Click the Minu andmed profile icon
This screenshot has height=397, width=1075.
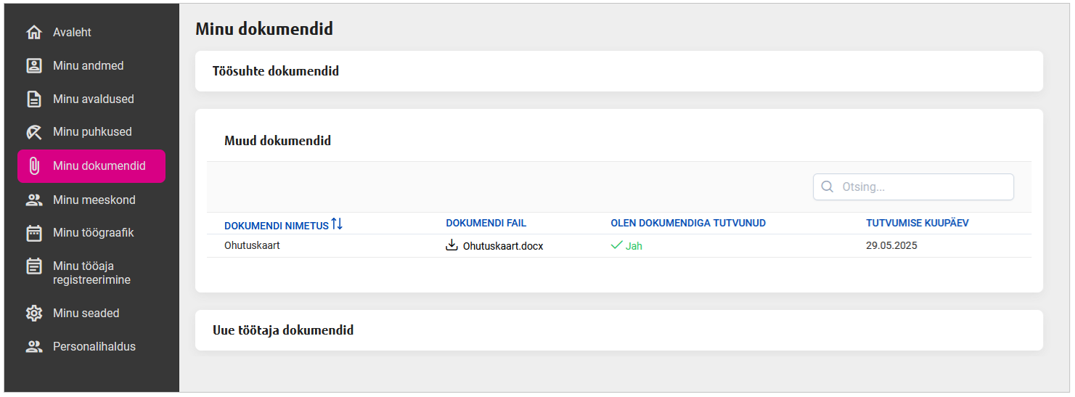(x=34, y=66)
